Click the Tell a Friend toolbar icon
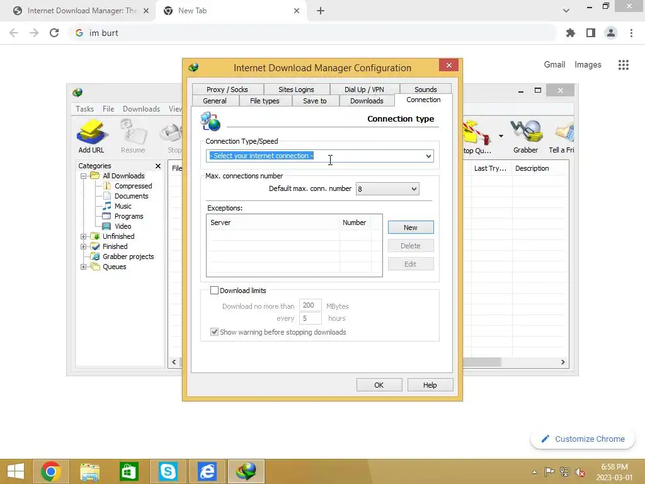This screenshot has width=645, height=484. pyautogui.click(x=562, y=136)
